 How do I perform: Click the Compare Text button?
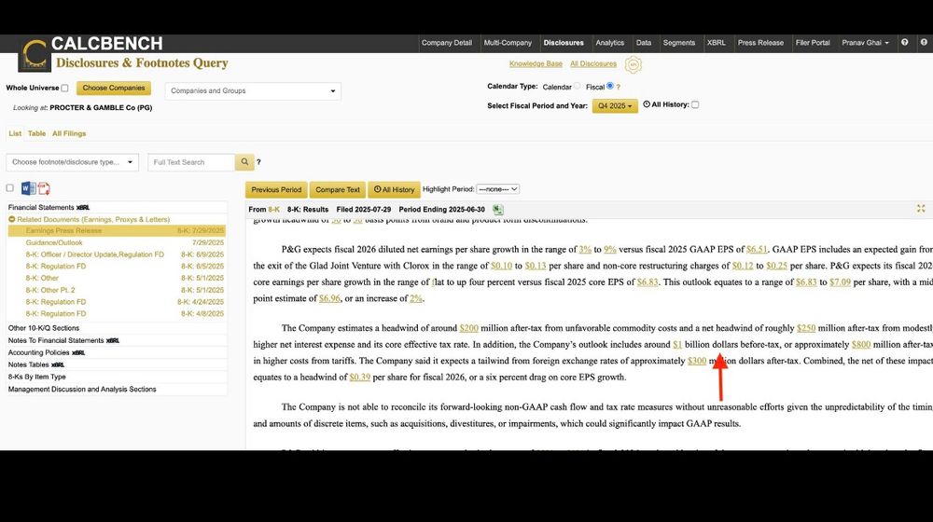tap(338, 189)
